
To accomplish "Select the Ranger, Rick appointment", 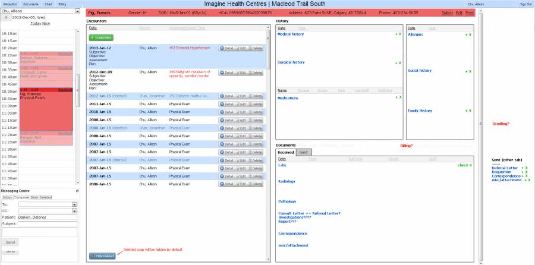I will click(46, 138).
